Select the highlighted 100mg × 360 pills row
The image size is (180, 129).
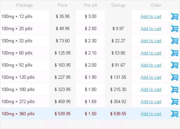click(90, 114)
